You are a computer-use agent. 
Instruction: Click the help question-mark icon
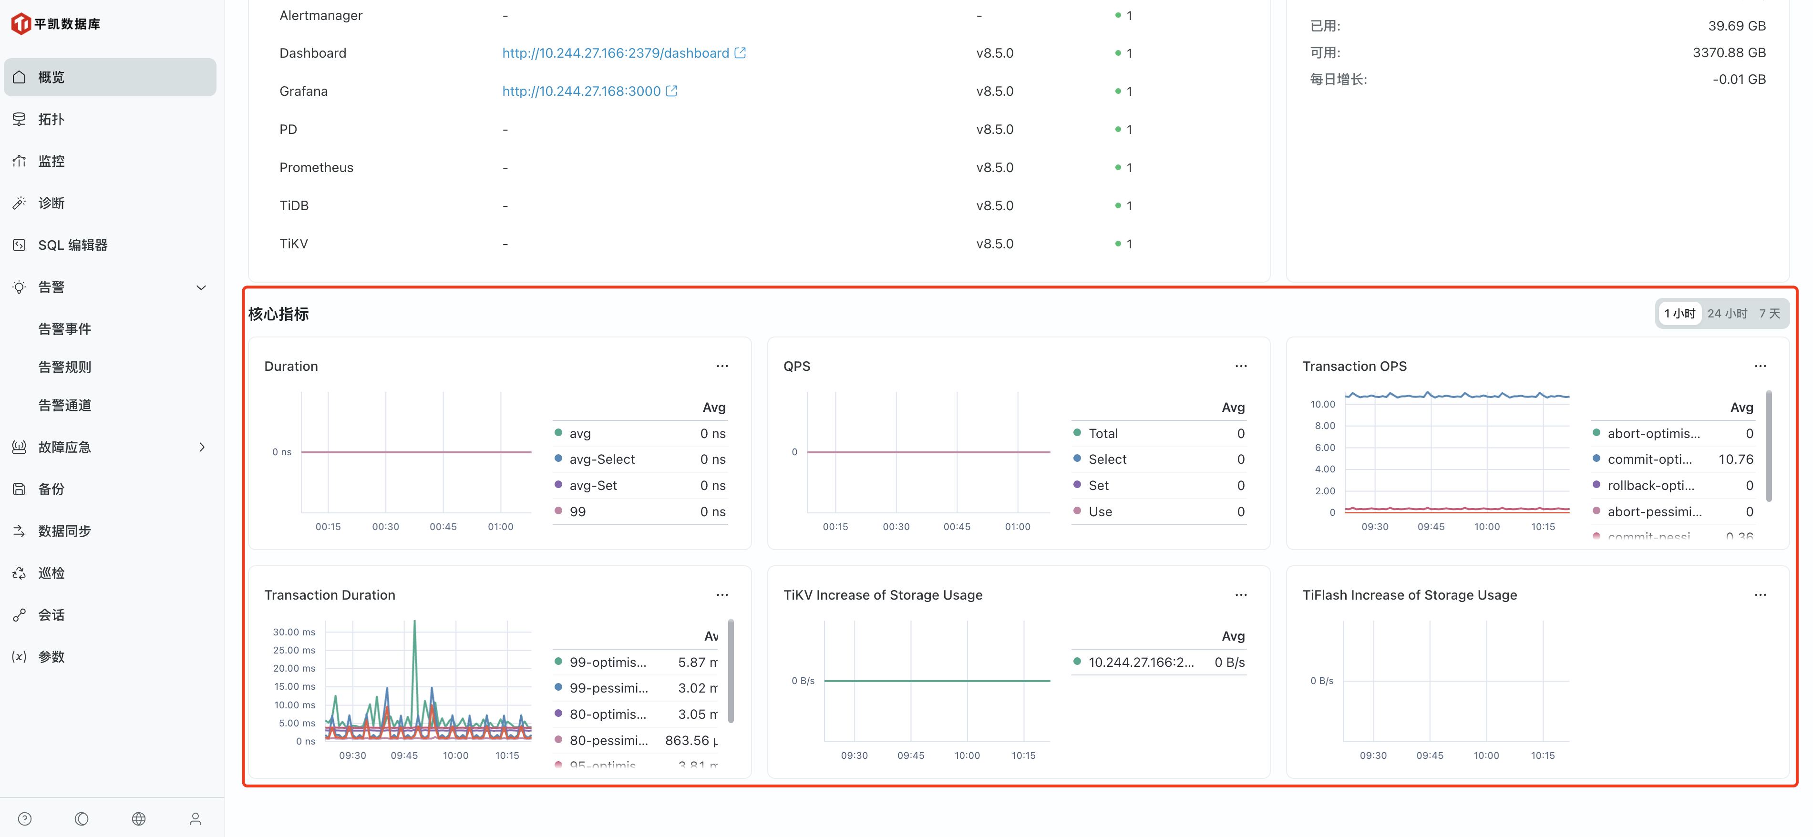(25, 819)
